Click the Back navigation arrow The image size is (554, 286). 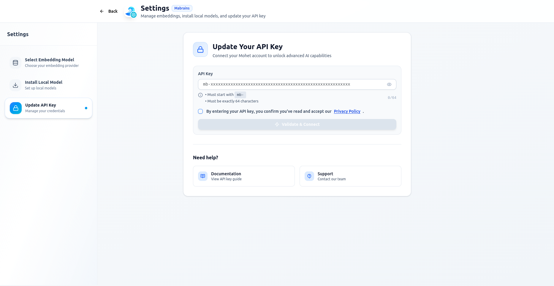[102, 11]
